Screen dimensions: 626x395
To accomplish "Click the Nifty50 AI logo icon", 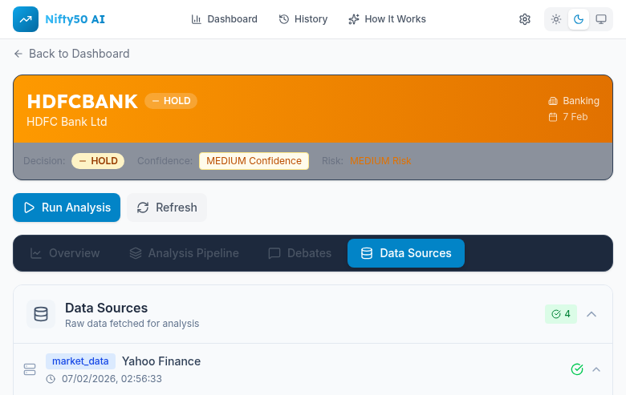I will pos(26,19).
